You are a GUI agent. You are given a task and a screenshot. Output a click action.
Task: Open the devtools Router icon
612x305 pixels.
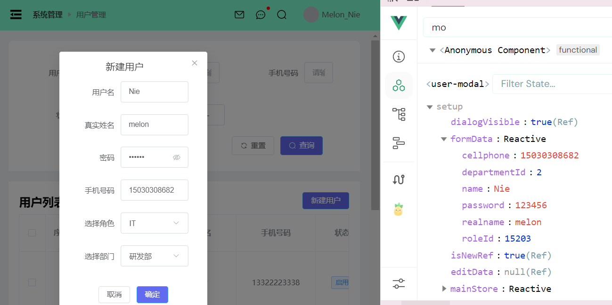click(x=399, y=180)
